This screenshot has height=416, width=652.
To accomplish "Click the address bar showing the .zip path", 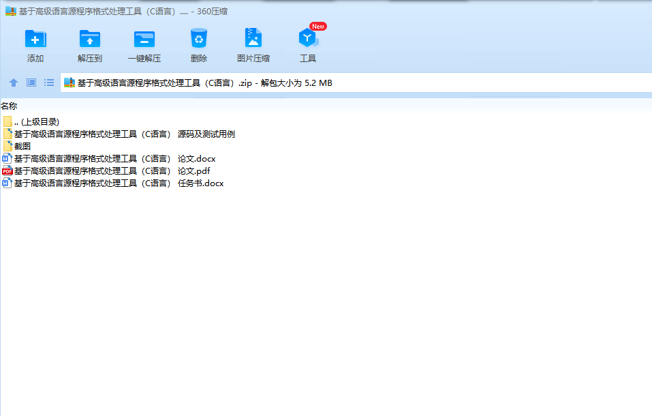I will 356,83.
